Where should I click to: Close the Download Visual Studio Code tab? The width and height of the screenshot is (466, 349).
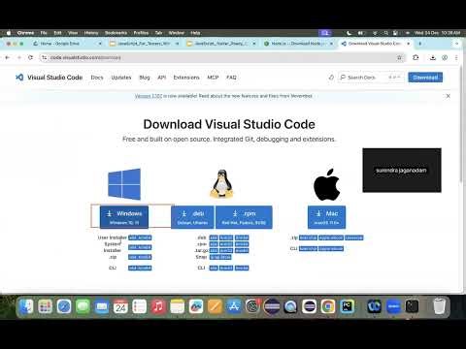(x=409, y=44)
